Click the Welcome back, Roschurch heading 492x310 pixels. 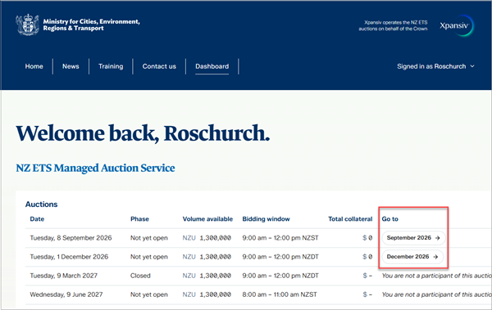[x=143, y=133]
